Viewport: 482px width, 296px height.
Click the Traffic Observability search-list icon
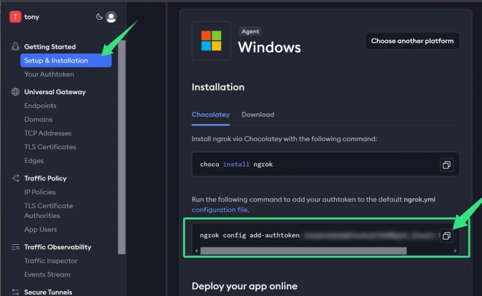(x=16, y=247)
